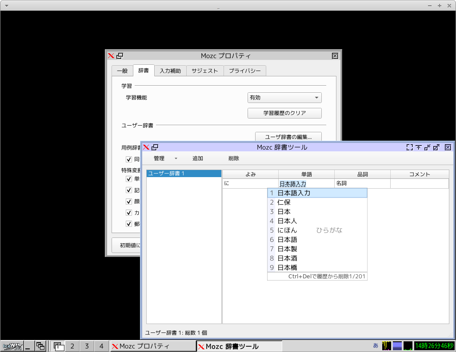Click the 品詞 column header
456x352 pixels.
[x=362, y=174]
